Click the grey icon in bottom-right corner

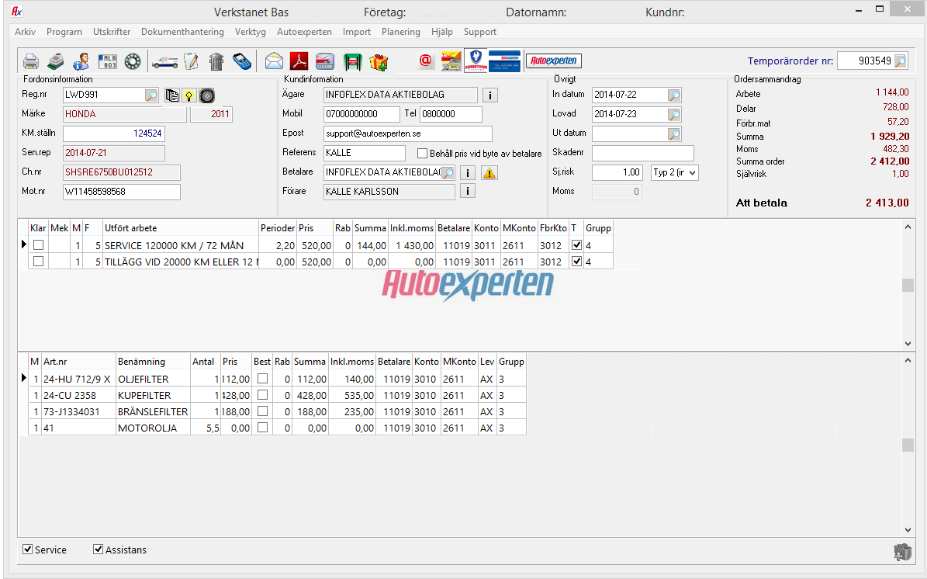903,552
